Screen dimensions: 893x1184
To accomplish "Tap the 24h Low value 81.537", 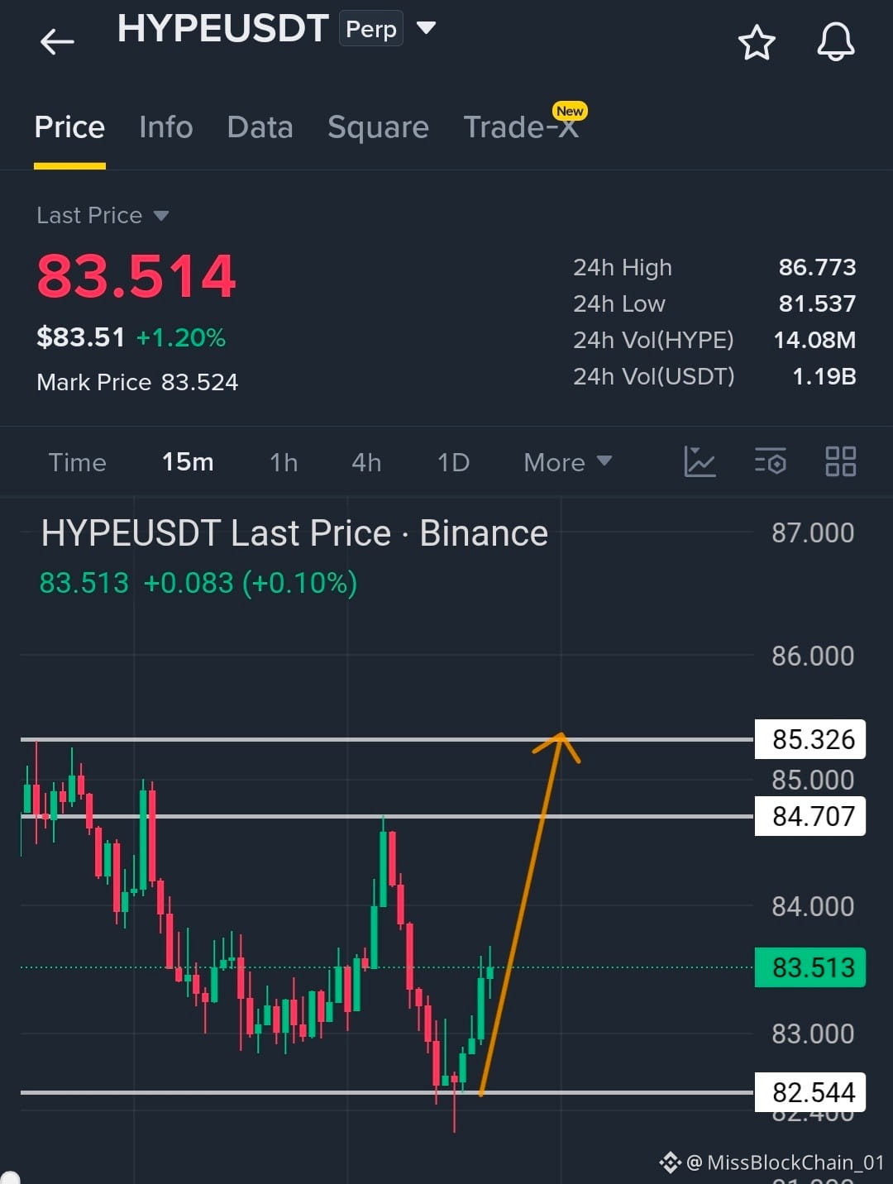I will pyautogui.click(x=817, y=303).
